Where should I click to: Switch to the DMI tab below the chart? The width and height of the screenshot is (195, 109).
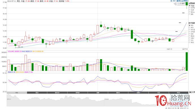click(x=98, y=93)
